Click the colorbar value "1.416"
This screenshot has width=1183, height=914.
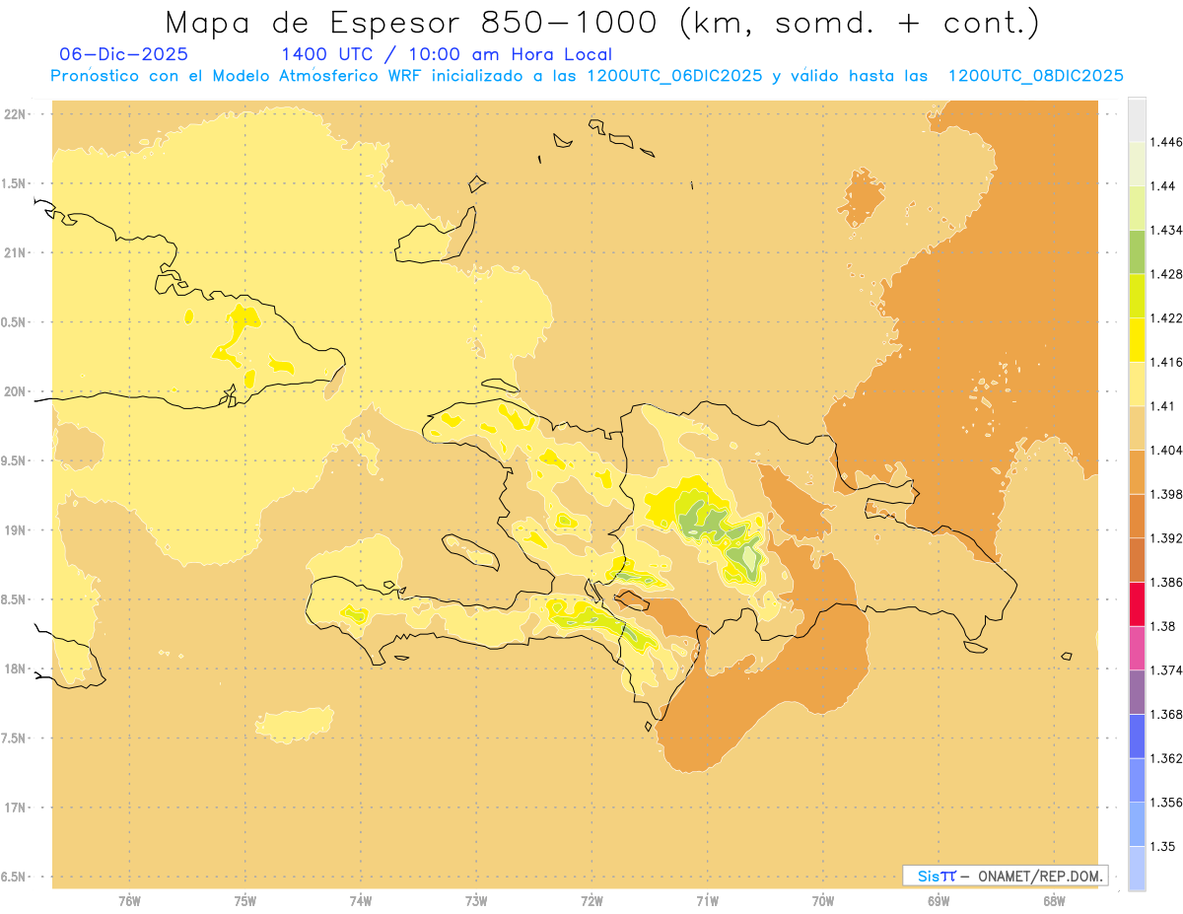pos(1165,362)
